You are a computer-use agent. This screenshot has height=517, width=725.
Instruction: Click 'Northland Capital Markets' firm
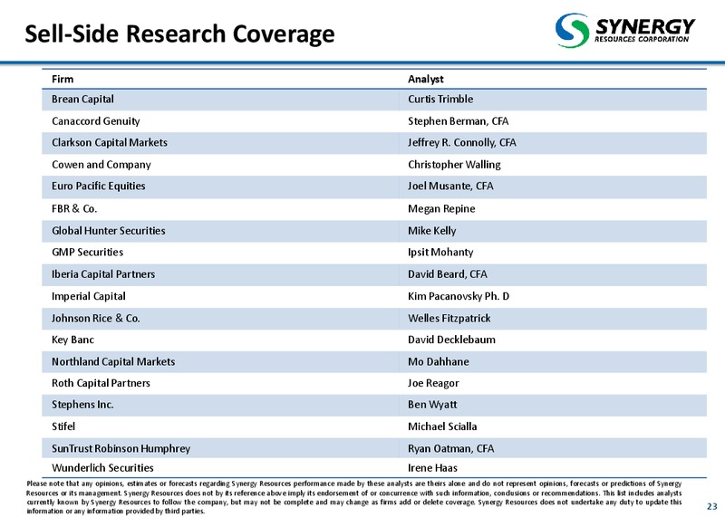[113, 362]
